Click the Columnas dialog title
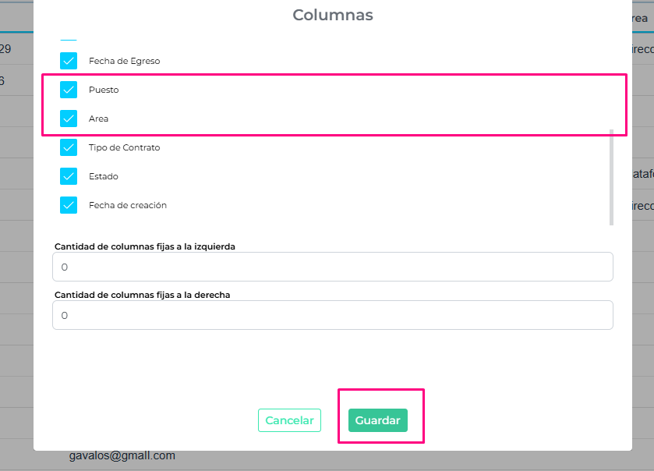 pos(333,15)
